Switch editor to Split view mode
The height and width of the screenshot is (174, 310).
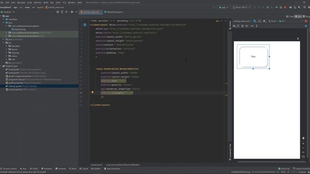coord(298,16)
